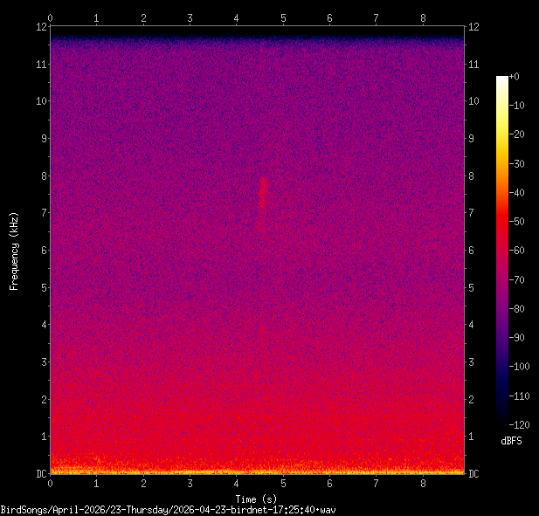Click the 4 tick on bottom time axis
Screen dimensions: 539x516
pyautogui.click(x=237, y=484)
